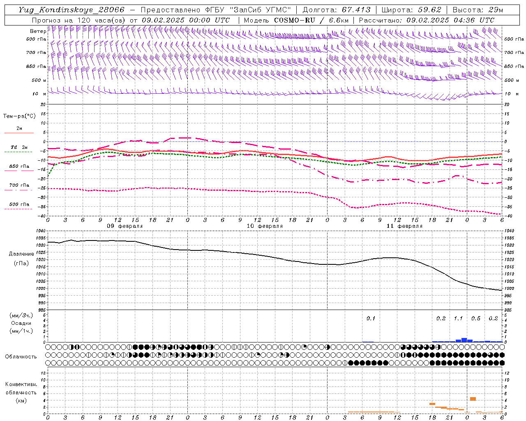Click the Td 2м legend label

tap(19, 147)
